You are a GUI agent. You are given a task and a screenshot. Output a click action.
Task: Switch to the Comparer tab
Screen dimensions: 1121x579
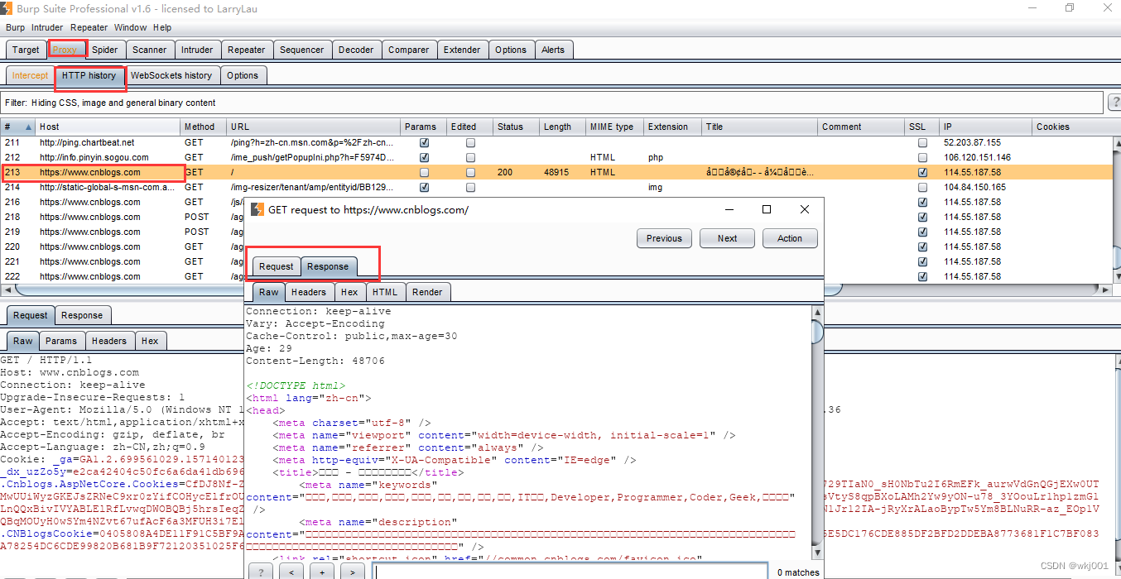[x=409, y=50]
